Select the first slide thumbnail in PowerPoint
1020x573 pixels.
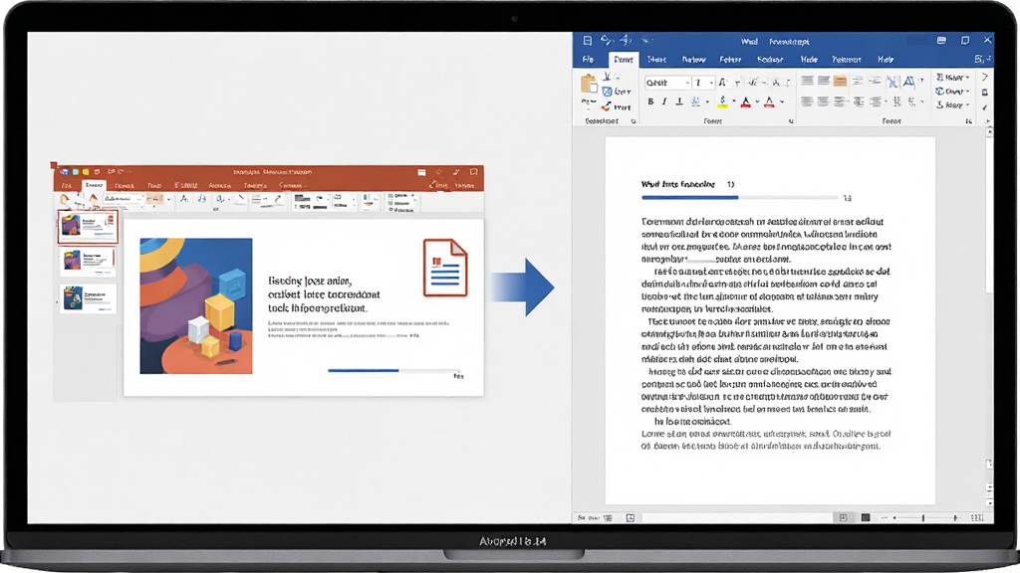pos(88,227)
